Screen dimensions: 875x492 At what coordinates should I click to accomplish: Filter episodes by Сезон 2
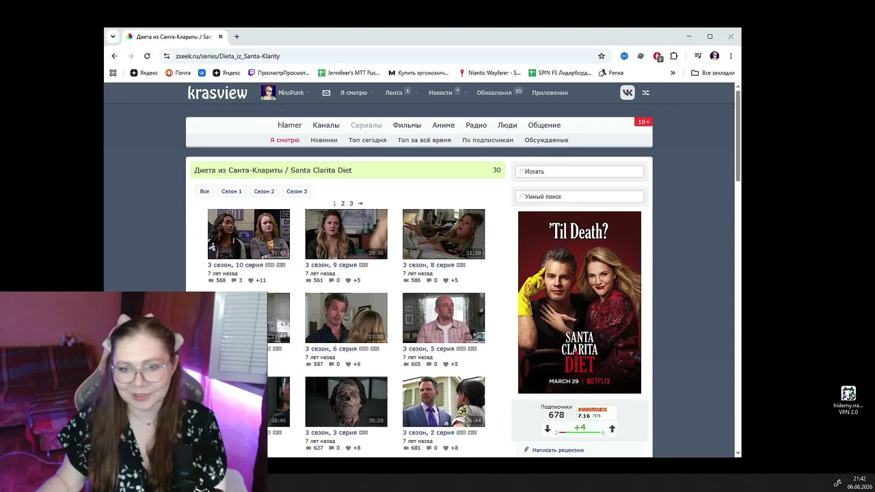click(x=265, y=191)
